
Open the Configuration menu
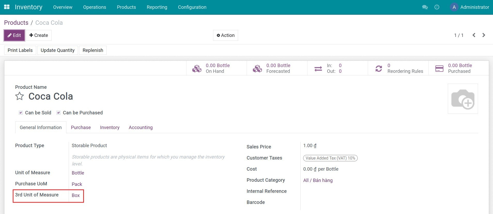point(192,7)
